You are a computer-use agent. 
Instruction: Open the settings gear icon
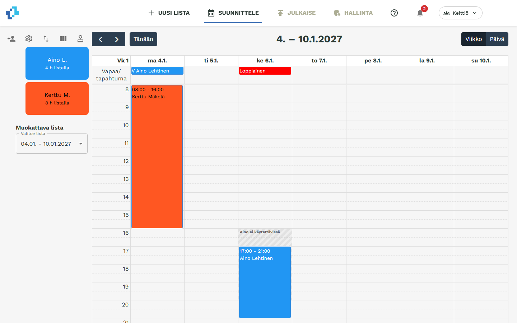pos(29,39)
